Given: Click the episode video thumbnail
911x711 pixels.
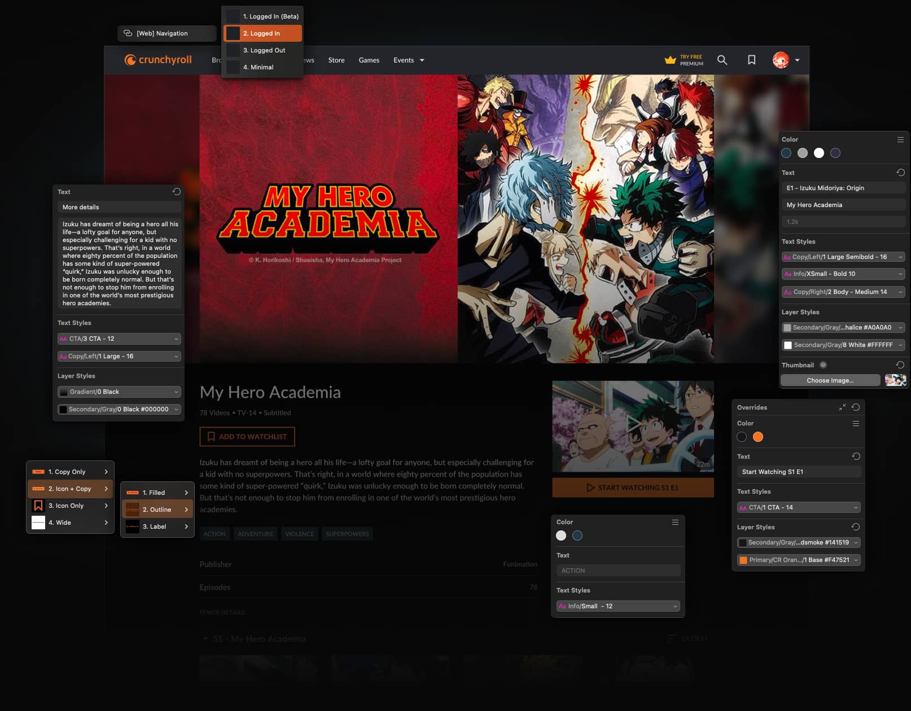Looking at the screenshot, I should (x=633, y=427).
